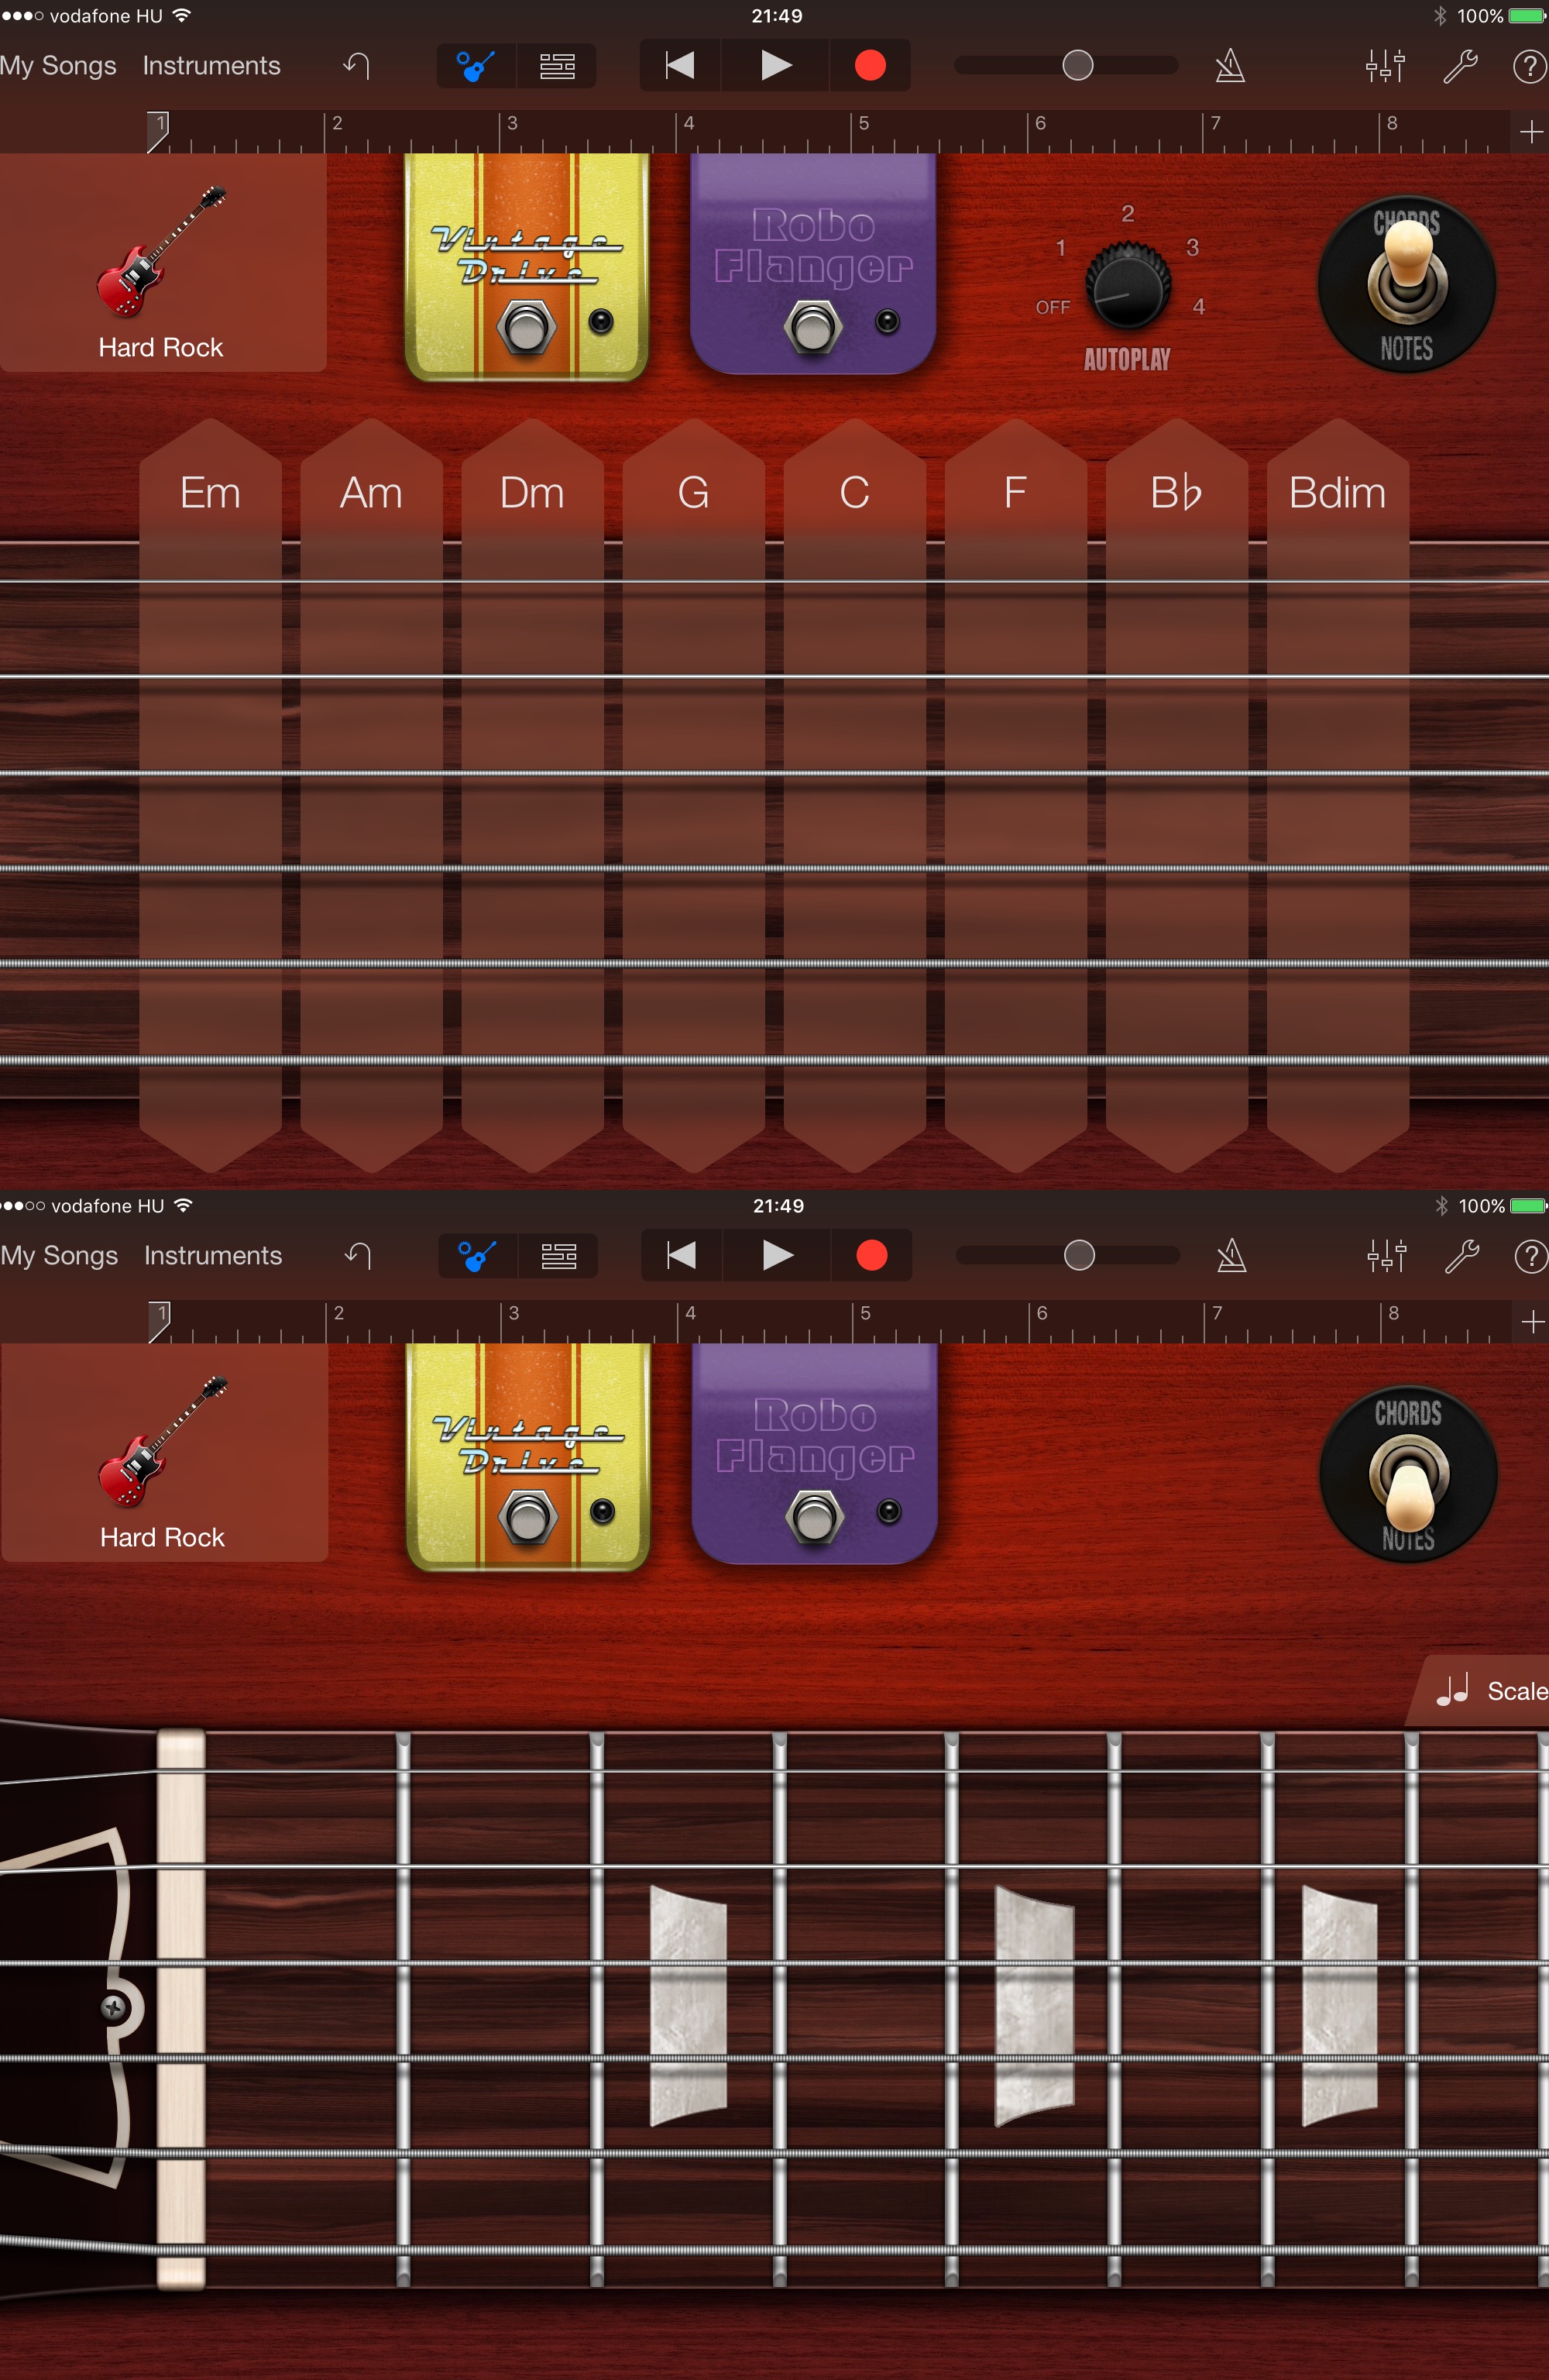The width and height of the screenshot is (1549, 2380).
Task: Add song section with top ruler plus
Action: [x=1531, y=132]
